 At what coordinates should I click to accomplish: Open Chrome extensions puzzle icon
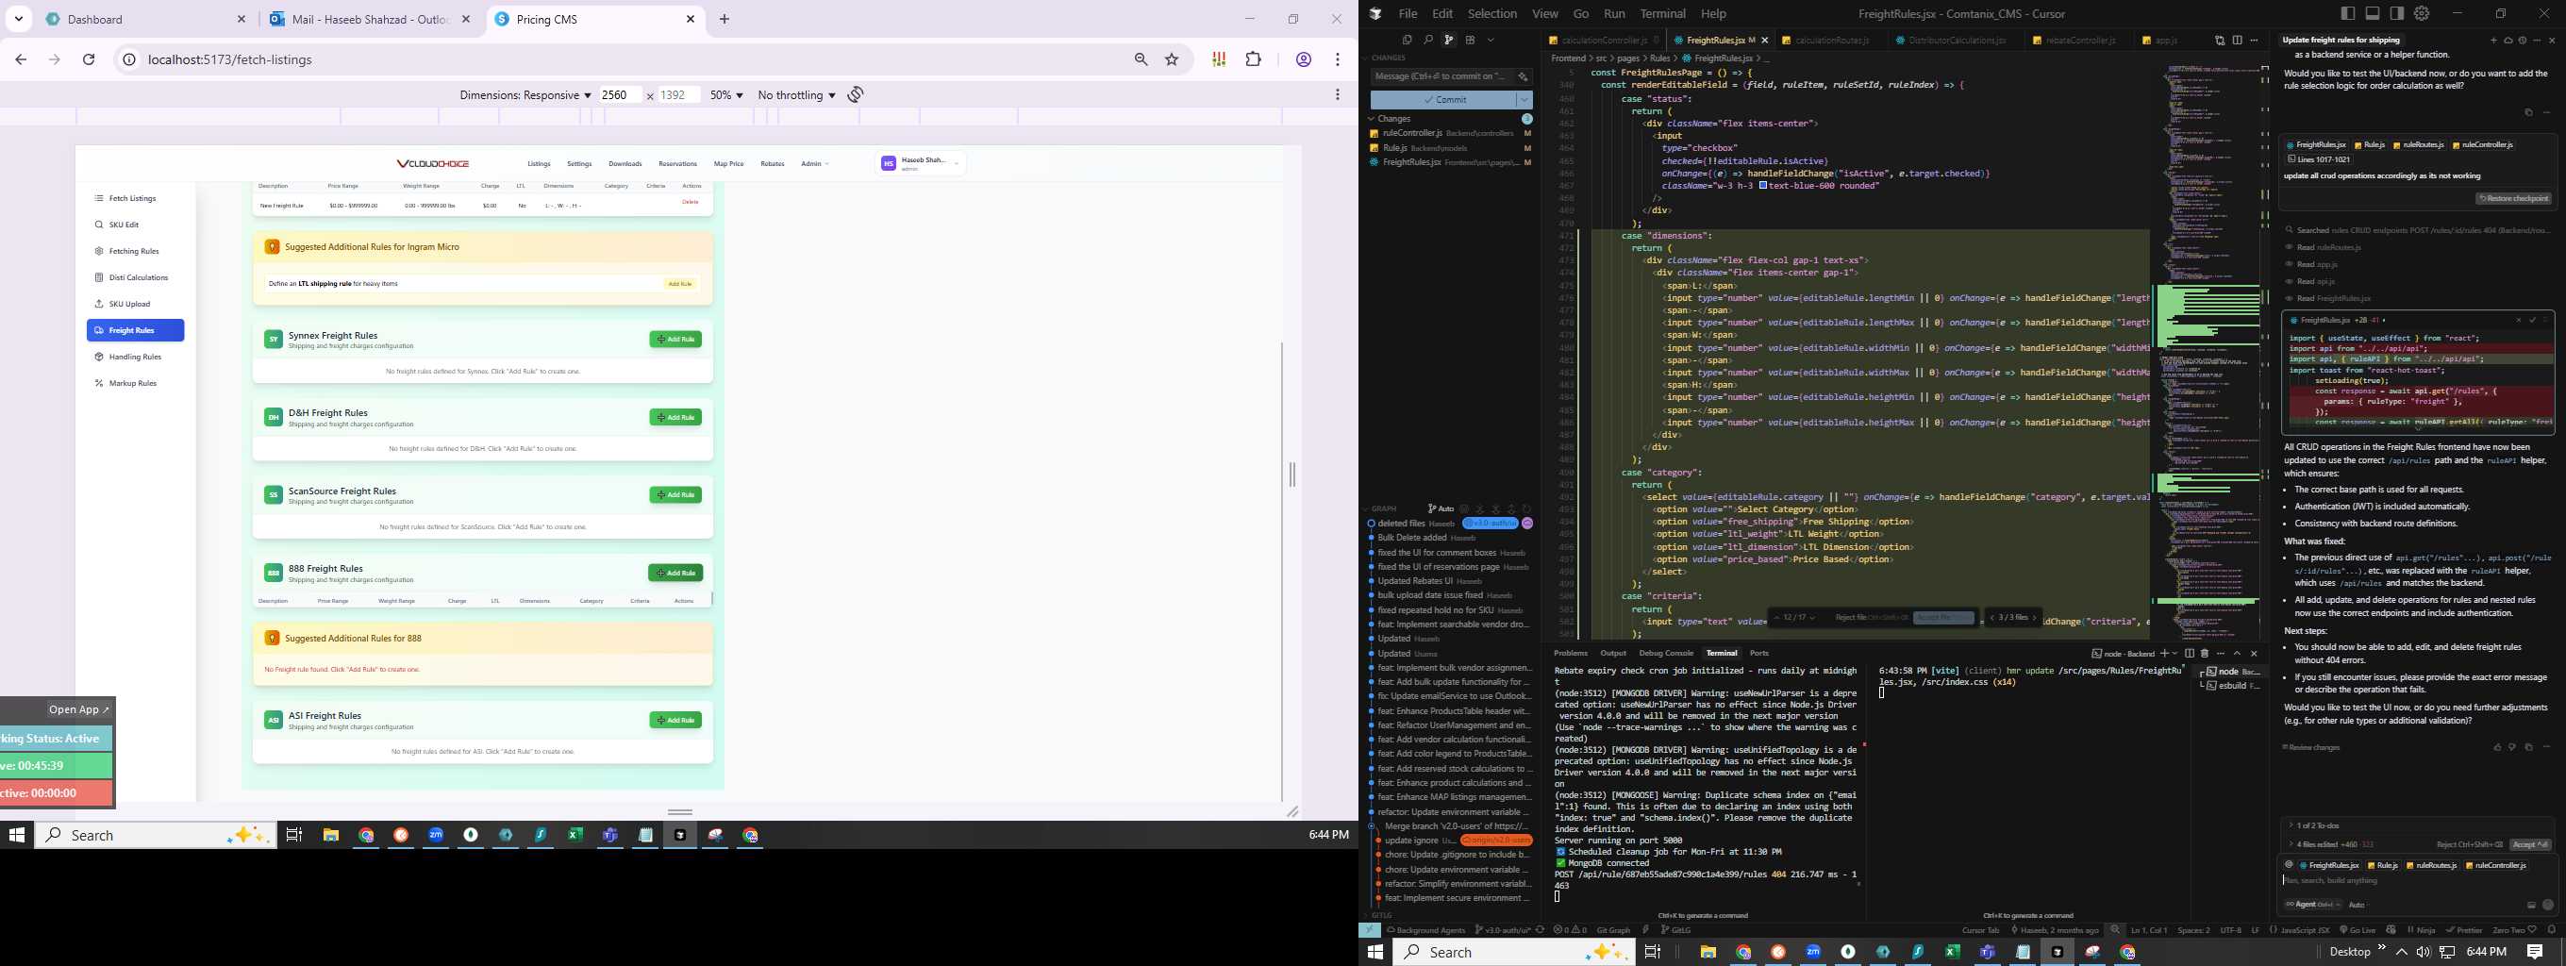[1253, 59]
